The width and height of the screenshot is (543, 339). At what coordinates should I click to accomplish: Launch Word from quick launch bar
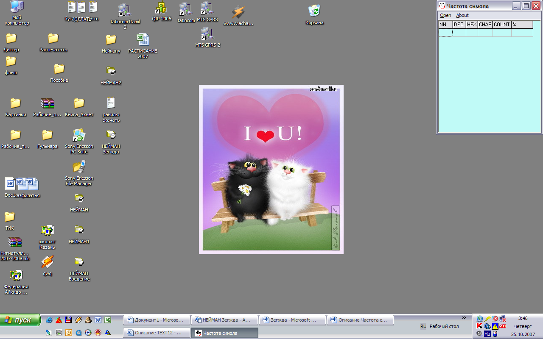(x=98, y=320)
